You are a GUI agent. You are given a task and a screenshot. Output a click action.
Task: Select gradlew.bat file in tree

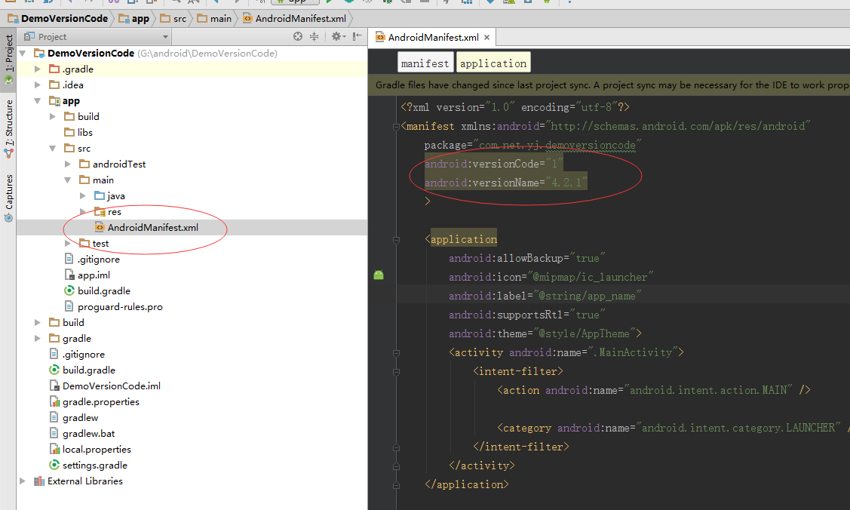tap(88, 434)
